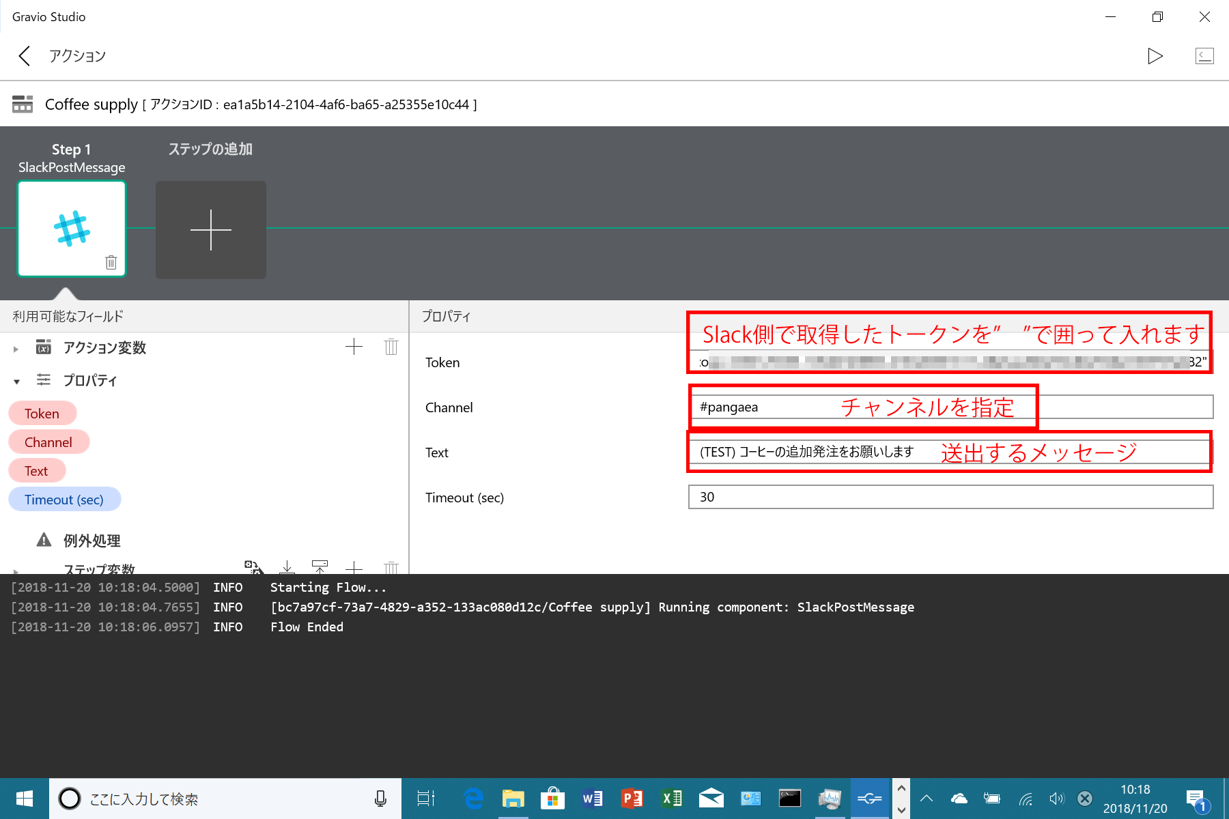The height and width of the screenshot is (819, 1229).
Task: Select the Timeout (sec) field chip
Action: (x=64, y=500)
